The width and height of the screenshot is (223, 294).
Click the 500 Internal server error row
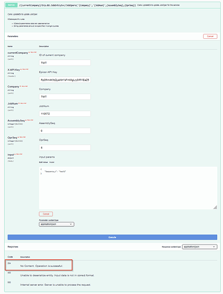[x=112, y=283]
